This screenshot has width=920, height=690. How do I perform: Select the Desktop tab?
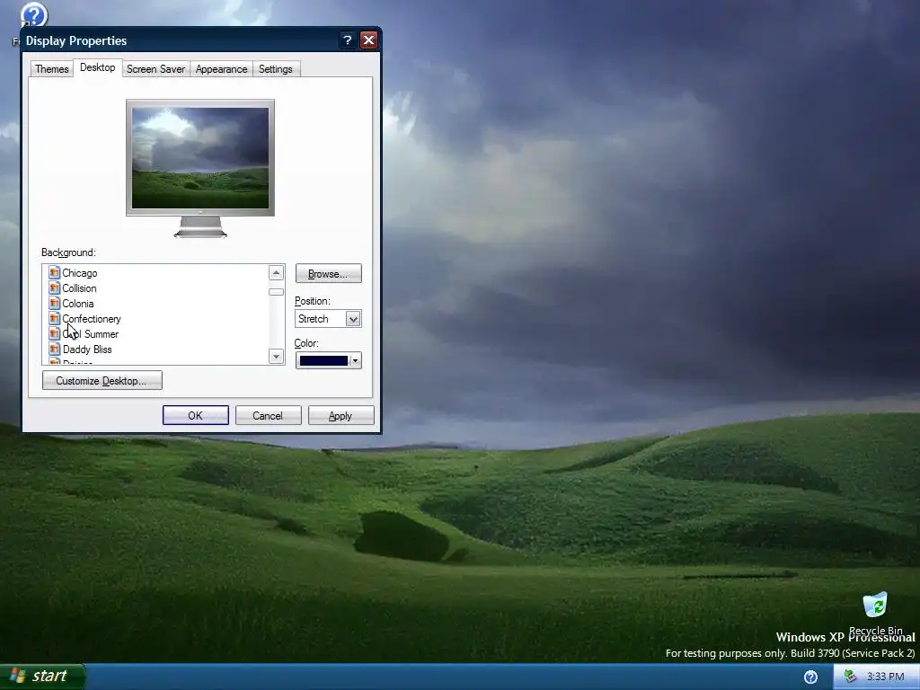click(x=97, y=67)
